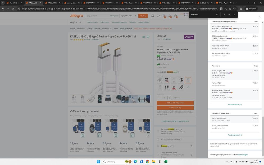Open the shopping cart icon in Allegro header
264x165 pixels.
pyautogui.click(x=176, y=16)
